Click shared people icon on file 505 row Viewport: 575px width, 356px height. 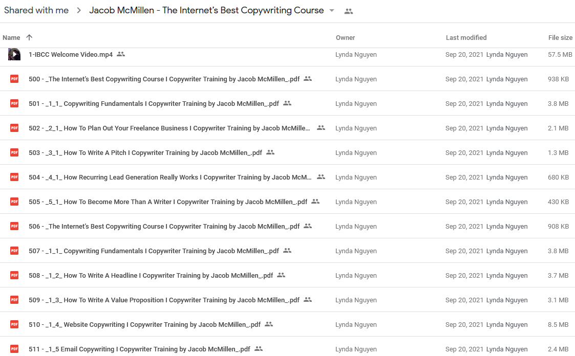[x=315, y=202]
